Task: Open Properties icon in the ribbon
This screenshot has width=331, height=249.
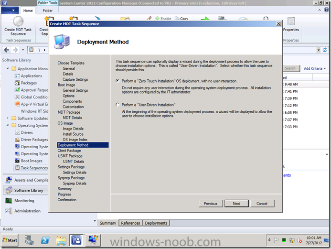Action: click(x=291, y=22)
